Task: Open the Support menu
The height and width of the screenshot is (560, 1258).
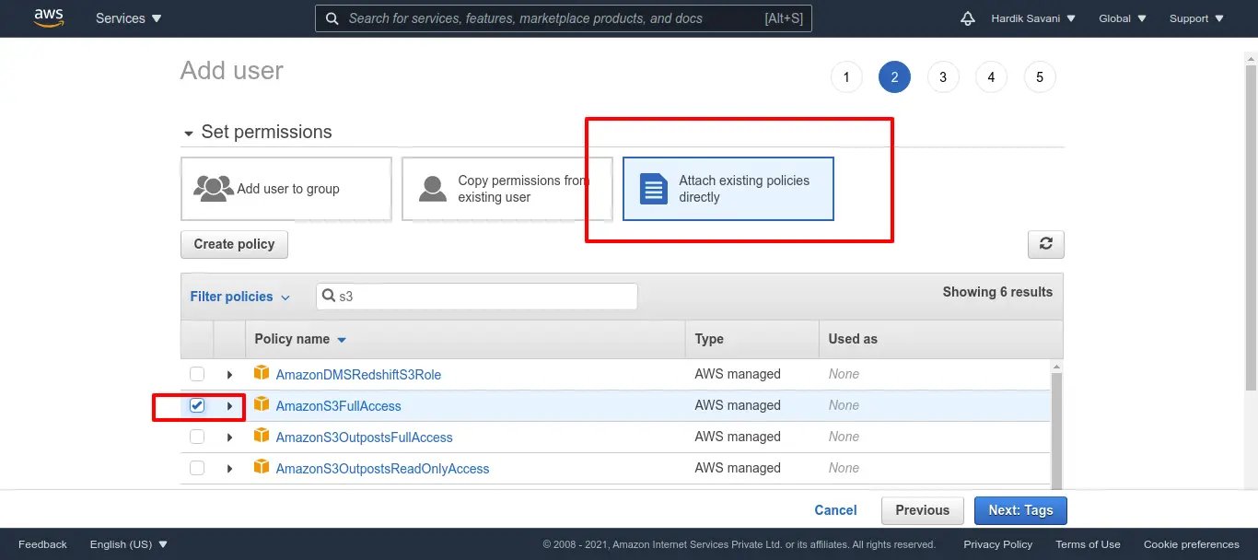Action: (1196, 18)
